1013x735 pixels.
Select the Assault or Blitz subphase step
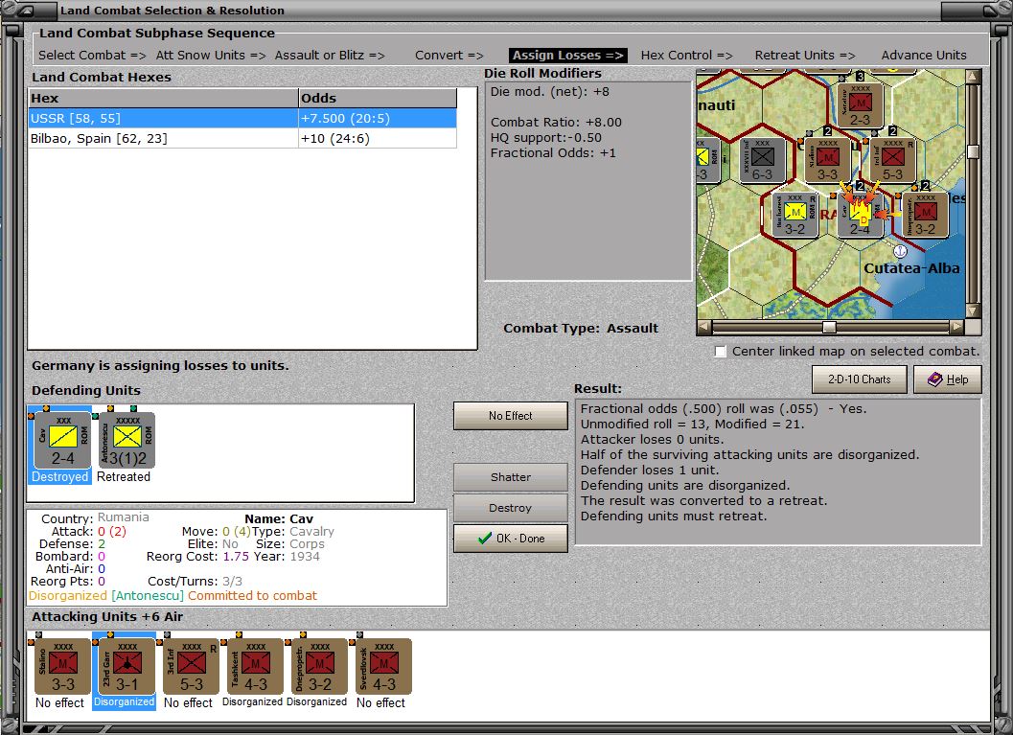click(x=330, y=55)
